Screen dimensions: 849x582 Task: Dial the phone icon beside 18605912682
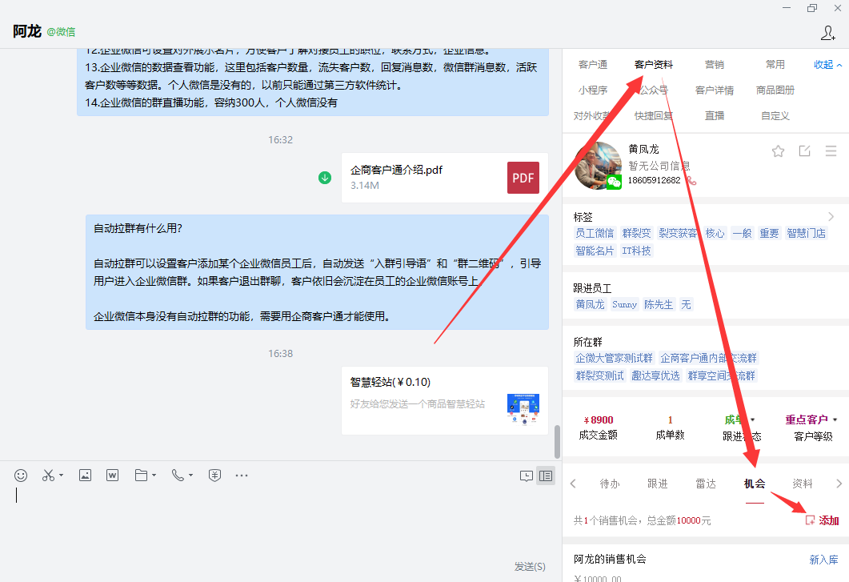691,180
